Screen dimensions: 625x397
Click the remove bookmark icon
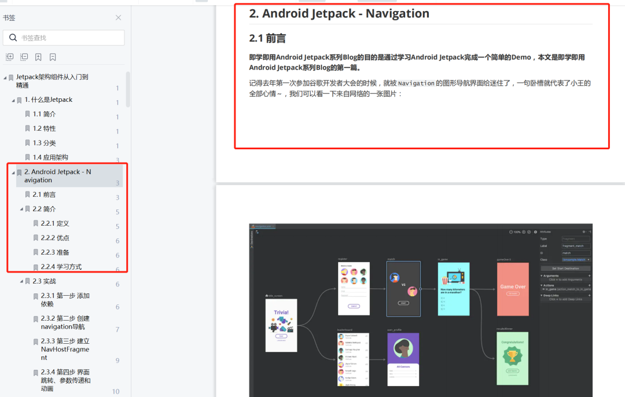click(x=53, y=57)
